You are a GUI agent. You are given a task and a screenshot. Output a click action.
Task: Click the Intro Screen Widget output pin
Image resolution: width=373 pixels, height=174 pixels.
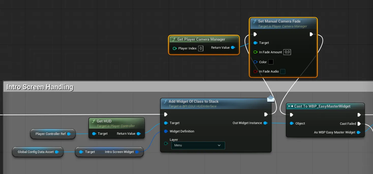pos(137,152)
